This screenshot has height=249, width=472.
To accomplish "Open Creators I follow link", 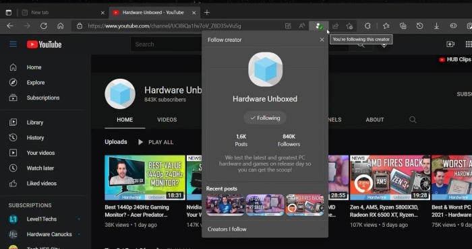I will (227, 229).
